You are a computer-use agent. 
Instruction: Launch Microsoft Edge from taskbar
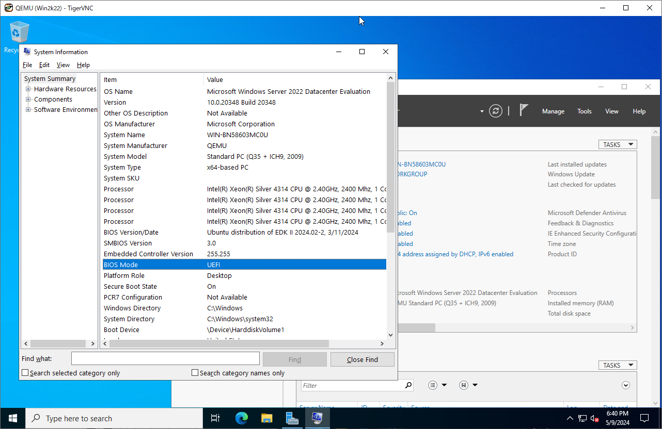241,418
